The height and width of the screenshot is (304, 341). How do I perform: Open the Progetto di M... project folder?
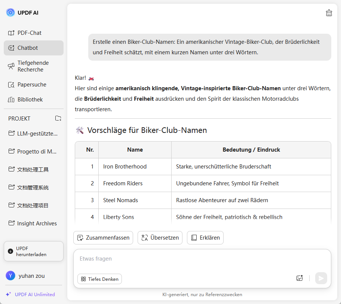37,152
